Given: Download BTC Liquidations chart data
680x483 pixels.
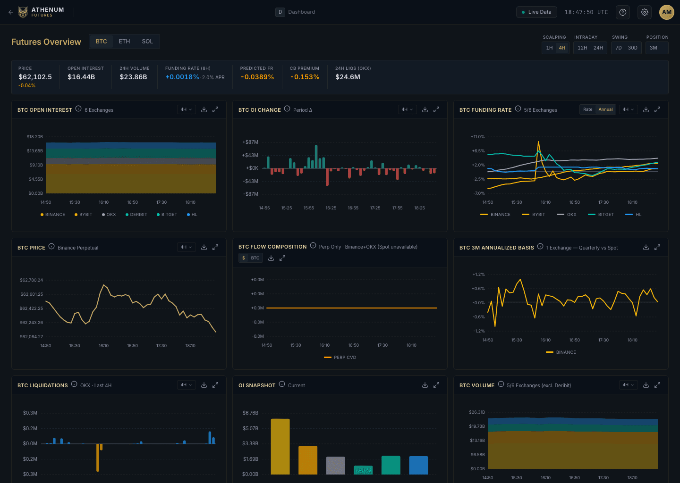Looking at the screenshot, I should click(x=204, y=385).
